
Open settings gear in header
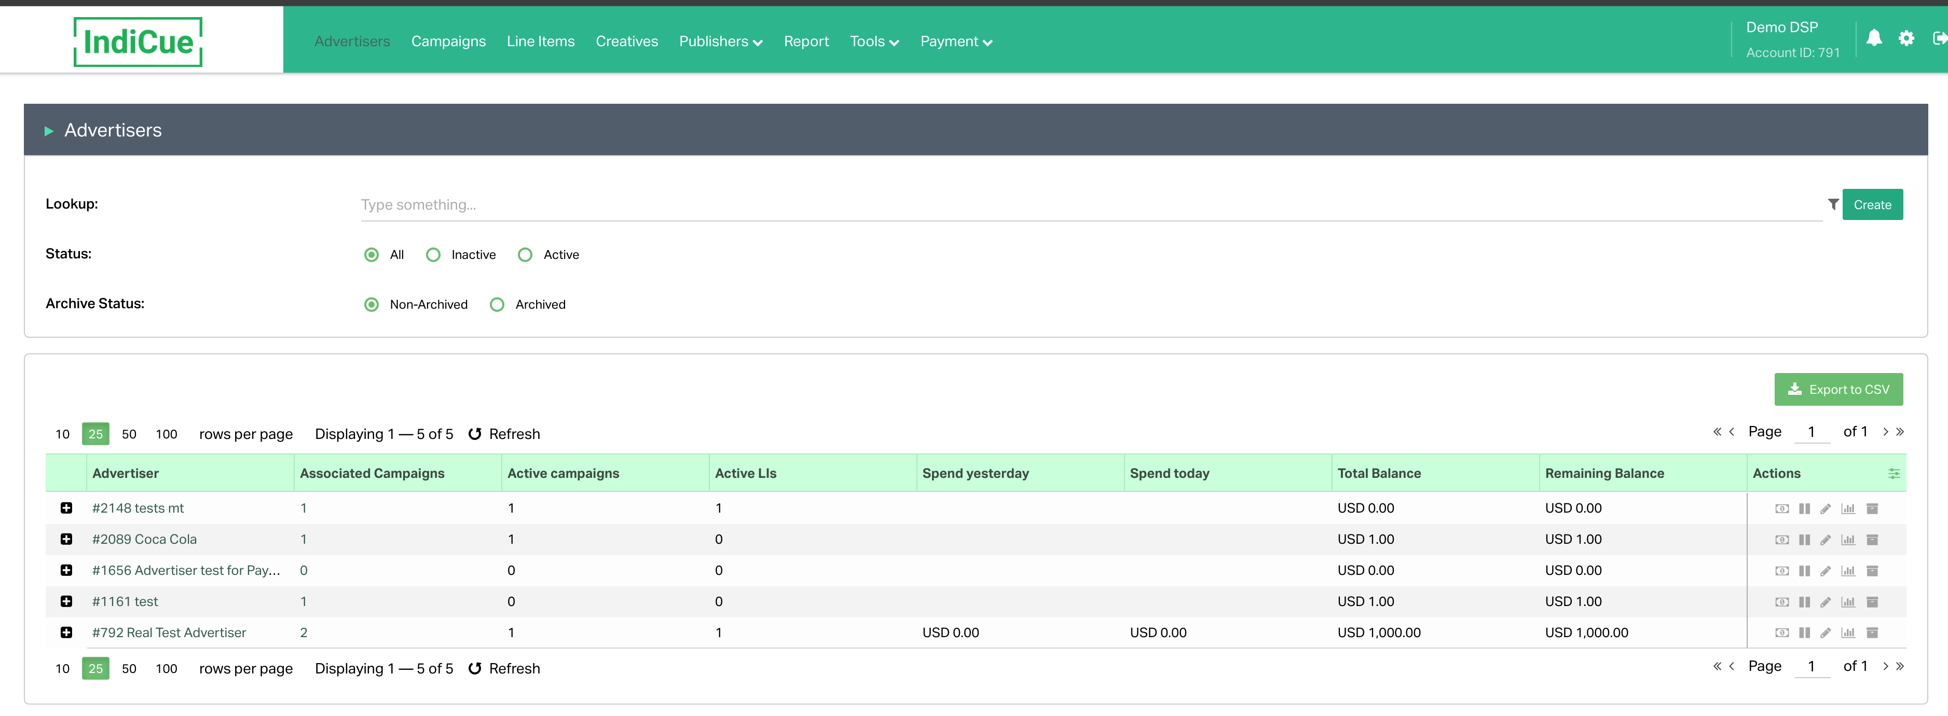[1906, 38]
